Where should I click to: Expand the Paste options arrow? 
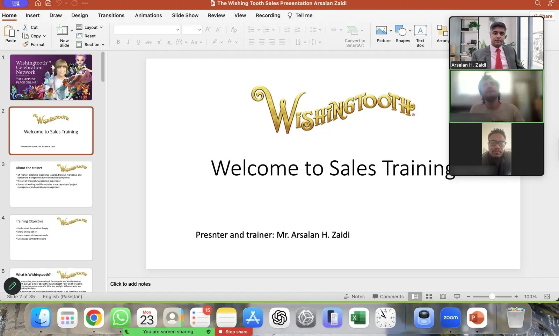point(18,31)
